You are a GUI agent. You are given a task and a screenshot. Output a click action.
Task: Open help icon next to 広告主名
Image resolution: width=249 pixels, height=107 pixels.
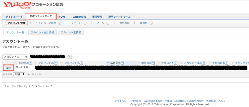pyautogui.click(x=122, y=63)
